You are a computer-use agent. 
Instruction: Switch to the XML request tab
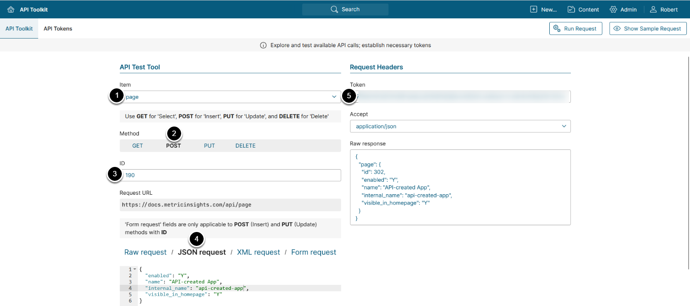[258, 252]
